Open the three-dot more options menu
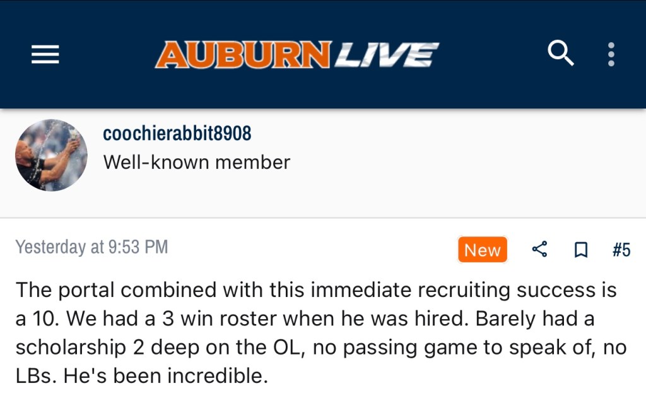Screen dimensions: 646x403 (611, 55)
